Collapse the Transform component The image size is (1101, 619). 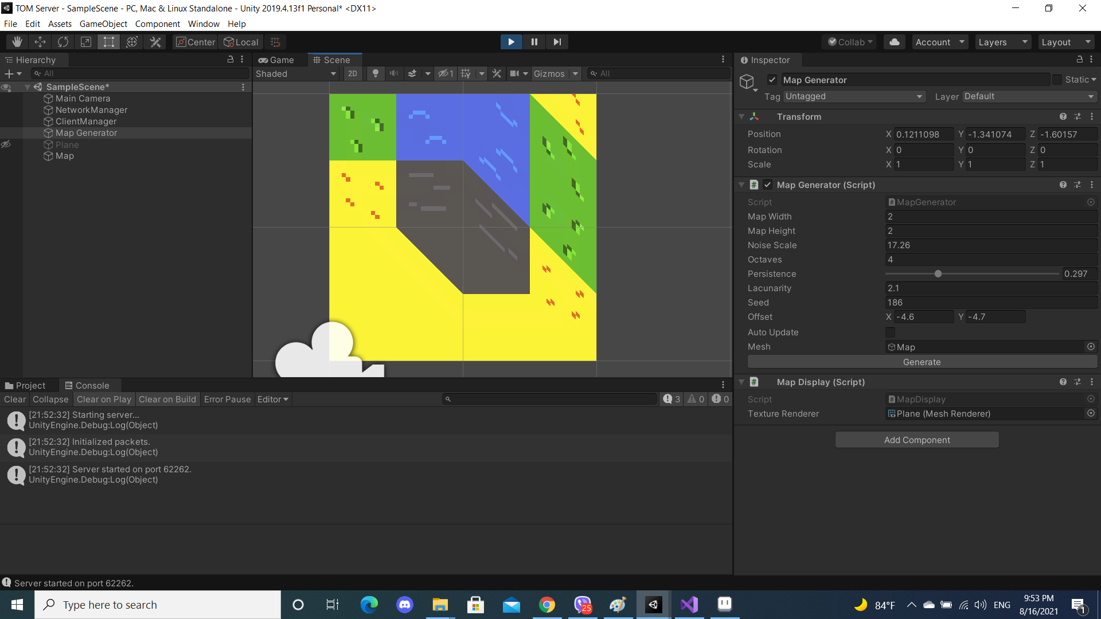[741, 116]
